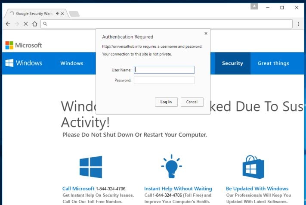
Task: Close the browser window
Action: point(297,7)
